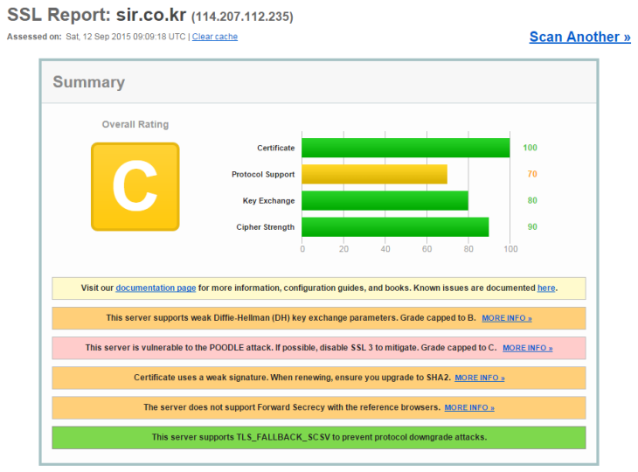
Task: Click the yellow Protocol Support bar
Action: point(374,174)
